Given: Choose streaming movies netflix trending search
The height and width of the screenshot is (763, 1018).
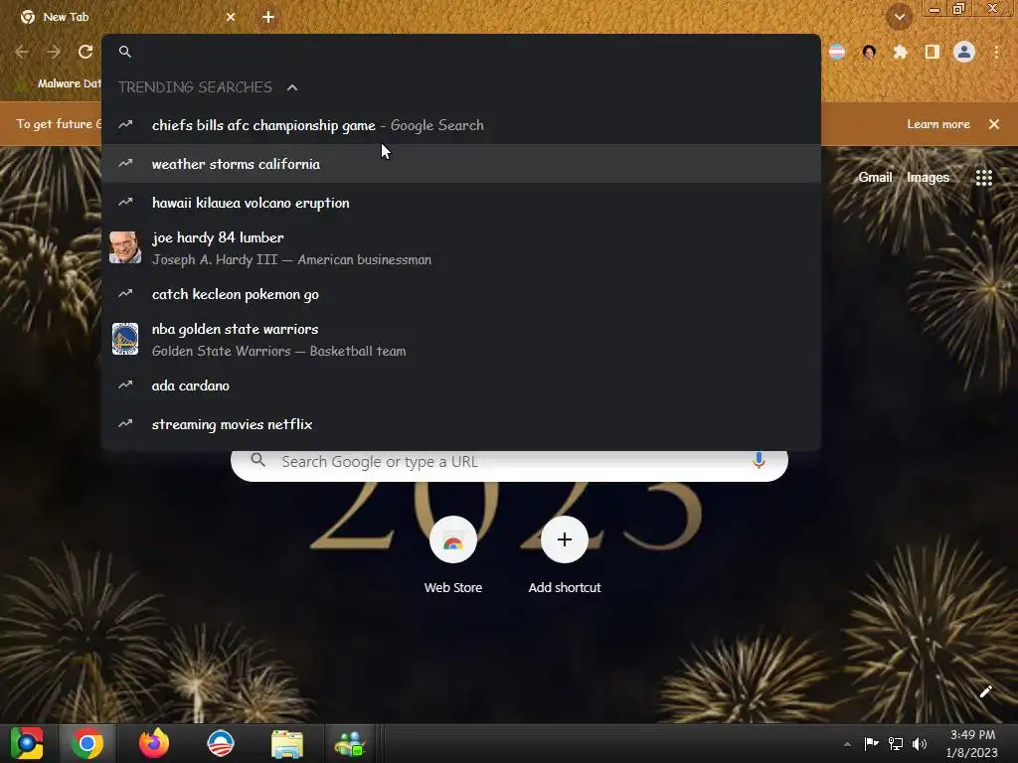Looking at the screenshot, I should pos(461,424).
